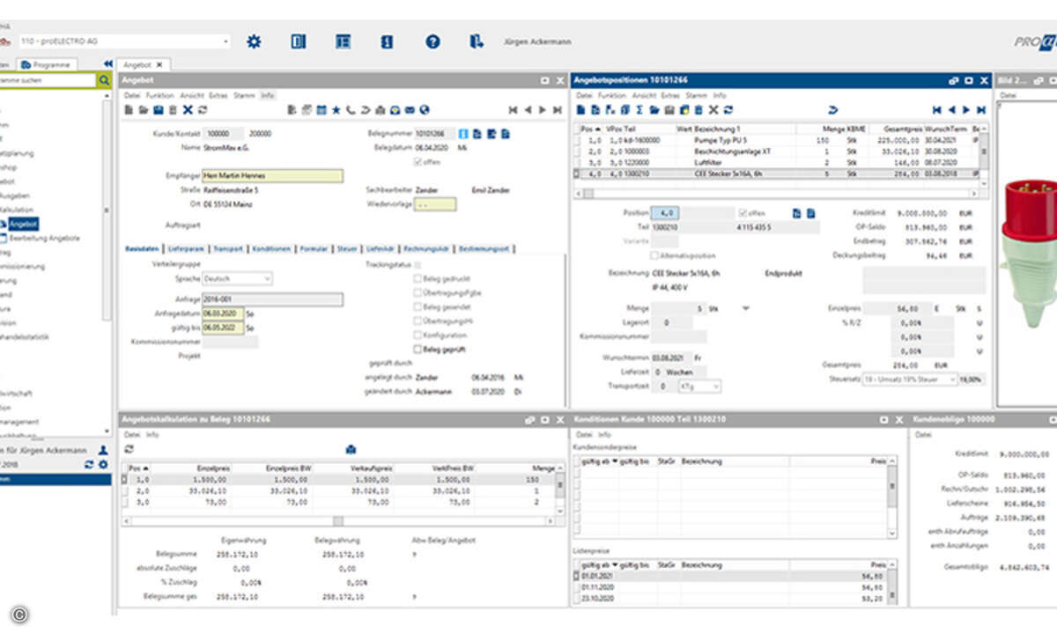Viewport: 1057px width, 634px height.
Task: Jump to last record in Angebotspositionen
Action: [981, 110]
